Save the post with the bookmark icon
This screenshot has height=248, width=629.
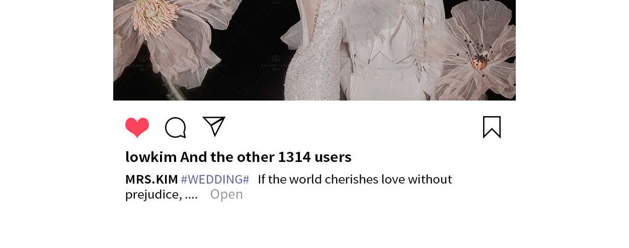[492, 127]
